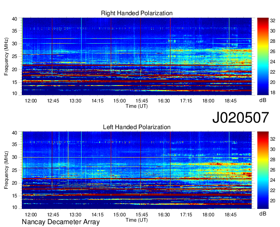
Task: Click 15 MHz tick on Right Handed frequency axis
Action: [14, 82]
